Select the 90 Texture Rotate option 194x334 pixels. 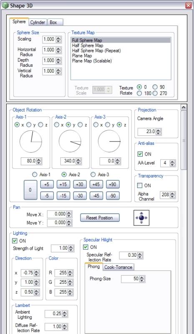155,87
